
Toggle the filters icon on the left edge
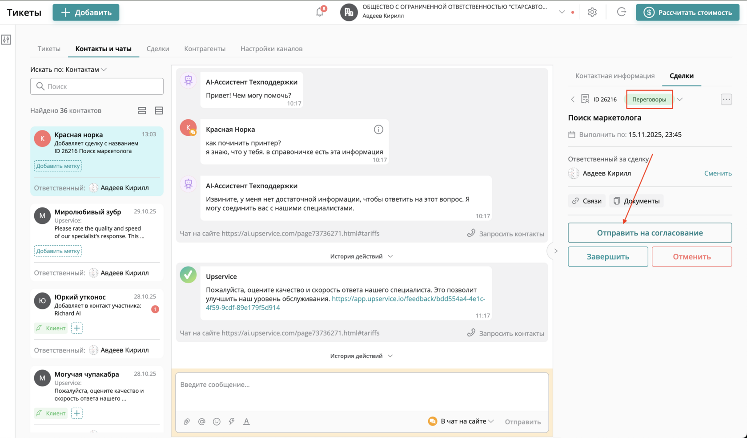[6, 40]
